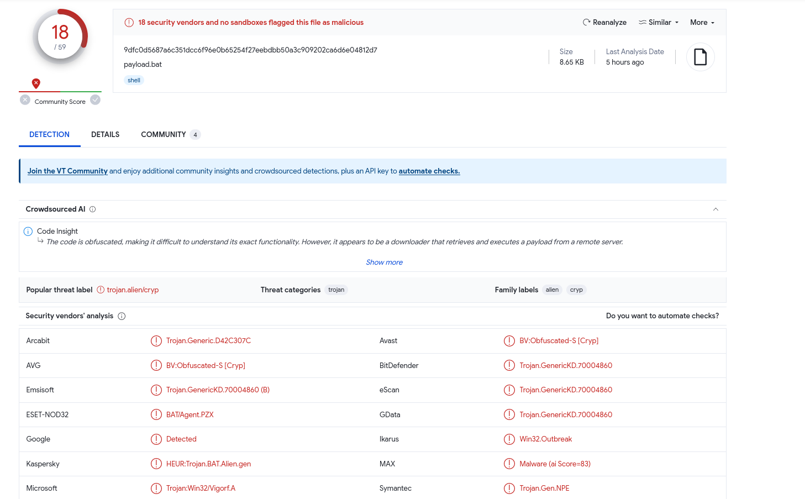Switch to the DETAILS tab

[105, 134]
